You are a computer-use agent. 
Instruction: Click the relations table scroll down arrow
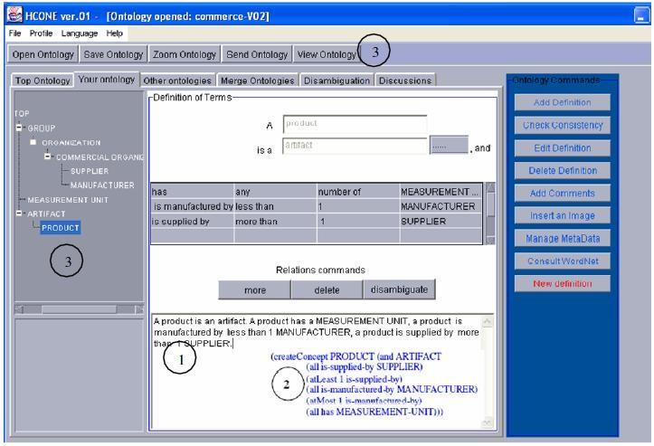490,241
